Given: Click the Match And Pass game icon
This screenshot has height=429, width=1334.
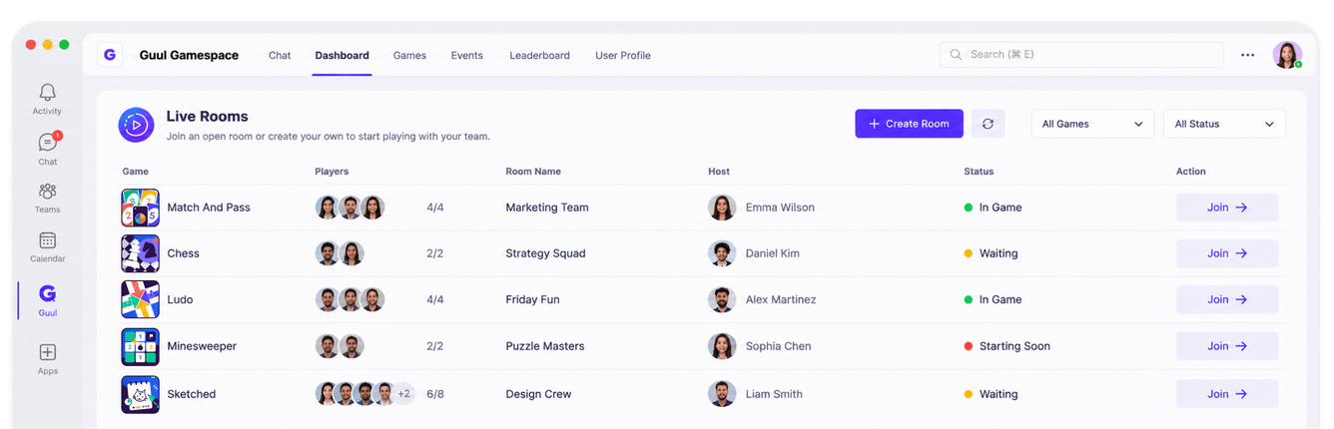Looking at the screenshot, I should click(140, 208).
